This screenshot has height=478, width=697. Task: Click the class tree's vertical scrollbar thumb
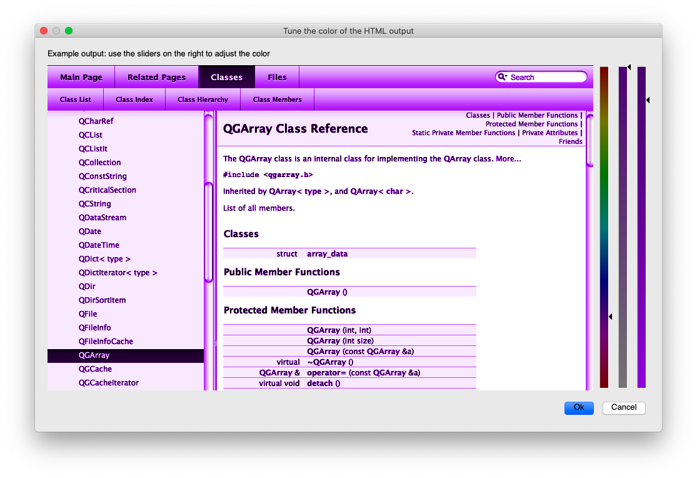(x=209, y=232)
